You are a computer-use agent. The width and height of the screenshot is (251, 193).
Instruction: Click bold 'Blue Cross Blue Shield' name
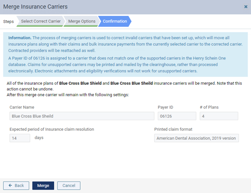coord(80,83)
